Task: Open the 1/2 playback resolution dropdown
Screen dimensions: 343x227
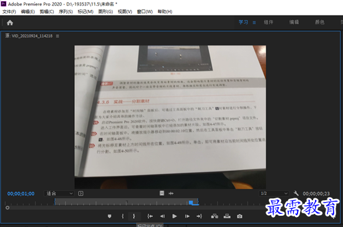Action: (x=274, y=193)
